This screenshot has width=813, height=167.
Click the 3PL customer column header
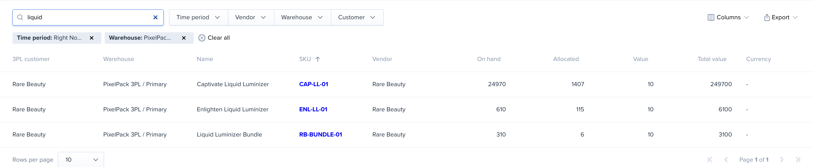tap(31, 59)
